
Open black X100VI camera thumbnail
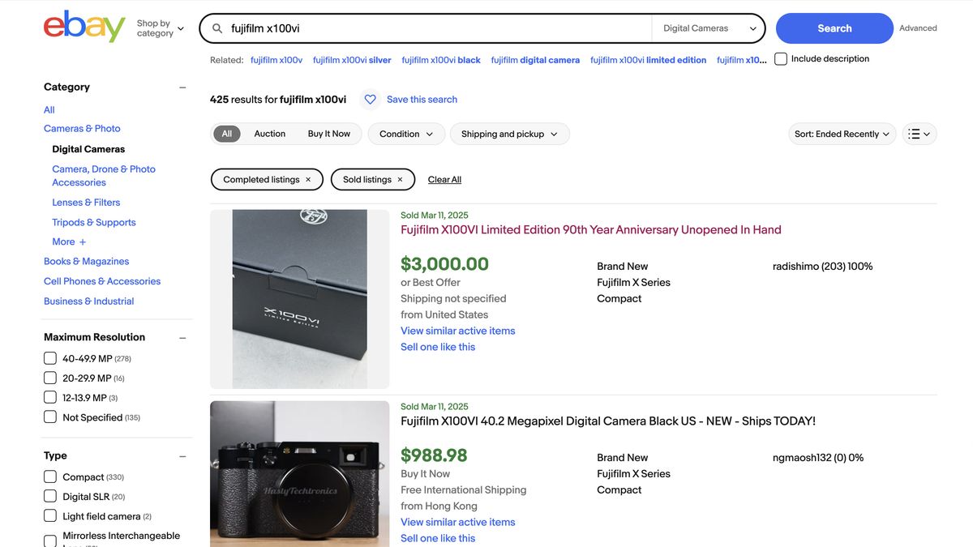click(x=300, y=474)
